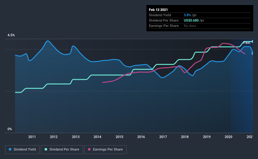
Task: Click the 2013 x-axis label
Action: pos(76,137)
